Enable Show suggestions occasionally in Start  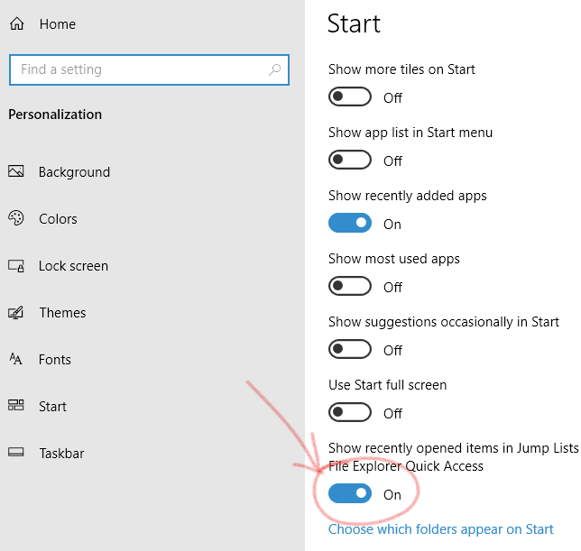pyautogui.click(x=350, y=349)
